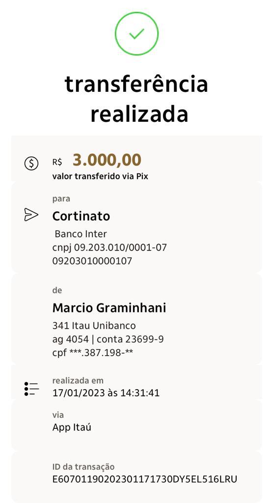Select the transaction ID code
This screenshot has width=274, height=503.
point(145,479)
